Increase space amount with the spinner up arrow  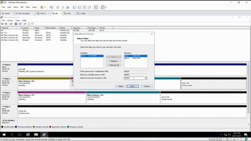click(x=146, y=78)
